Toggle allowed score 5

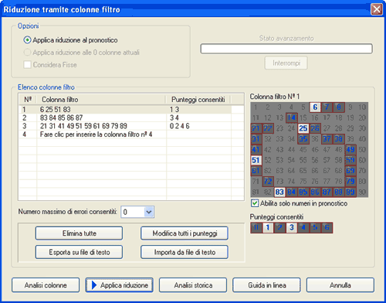click(315, 227)
